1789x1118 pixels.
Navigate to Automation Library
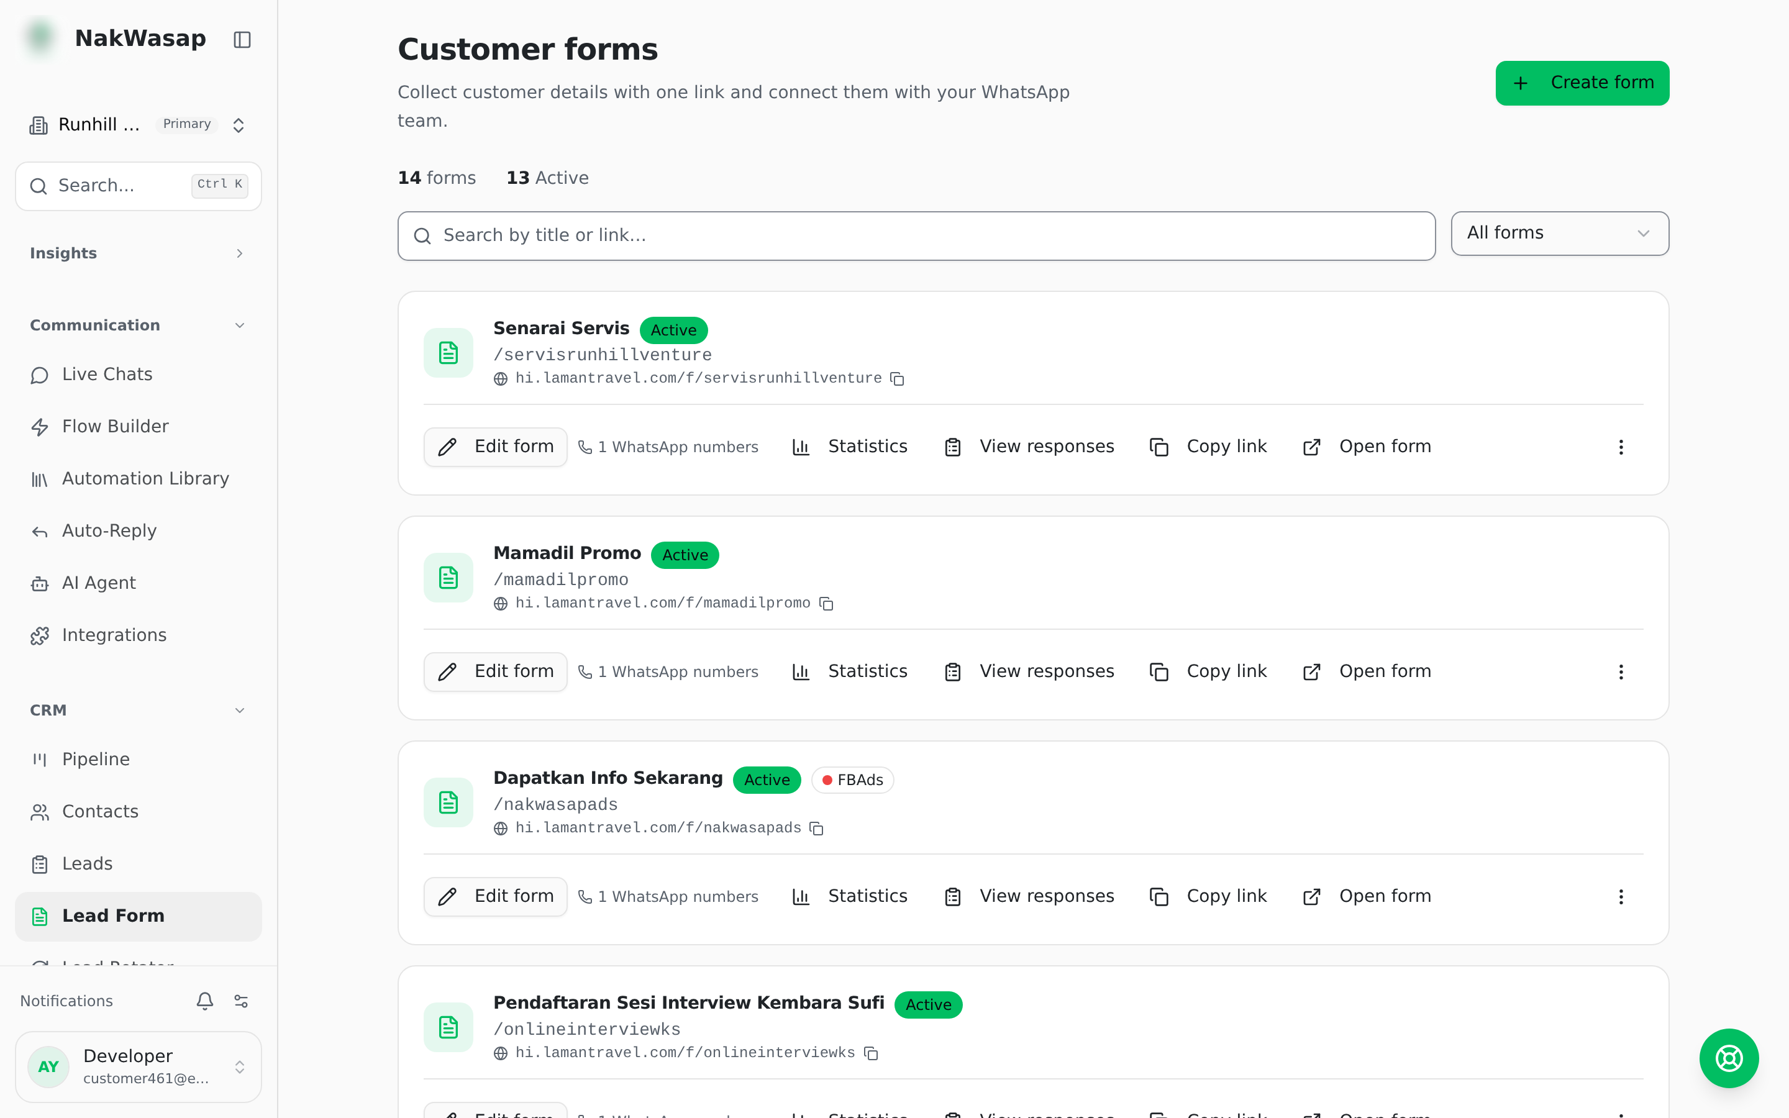pos(139,479)
